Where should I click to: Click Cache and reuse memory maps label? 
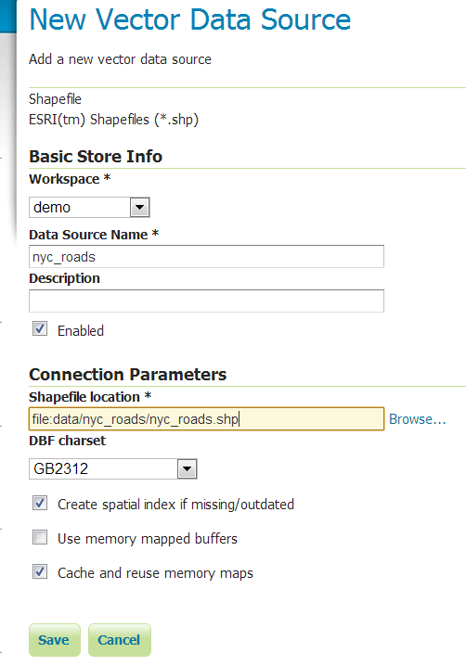pos(155,573)
